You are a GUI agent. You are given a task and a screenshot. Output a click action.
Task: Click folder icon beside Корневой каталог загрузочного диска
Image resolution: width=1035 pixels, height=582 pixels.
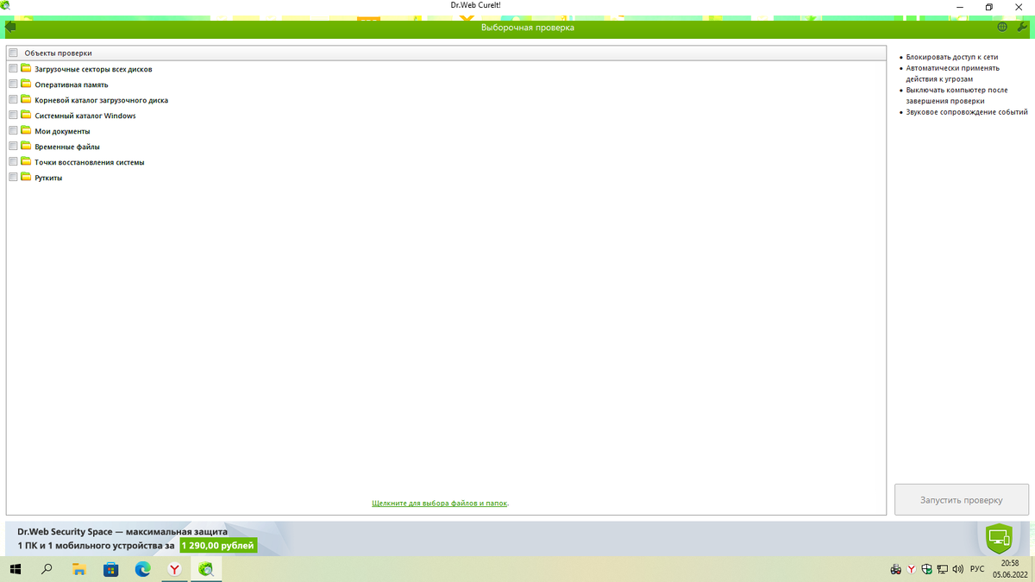click(x=26, y=99)
